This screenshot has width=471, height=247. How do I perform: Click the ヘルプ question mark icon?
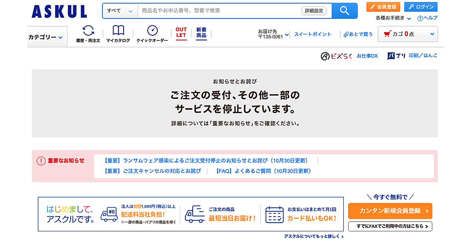coord(420,18)
